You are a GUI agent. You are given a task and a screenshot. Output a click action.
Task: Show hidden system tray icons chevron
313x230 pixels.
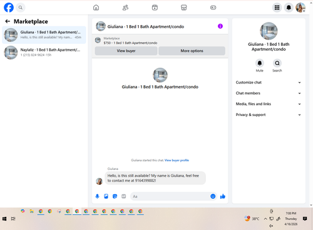tap(265, 219)
